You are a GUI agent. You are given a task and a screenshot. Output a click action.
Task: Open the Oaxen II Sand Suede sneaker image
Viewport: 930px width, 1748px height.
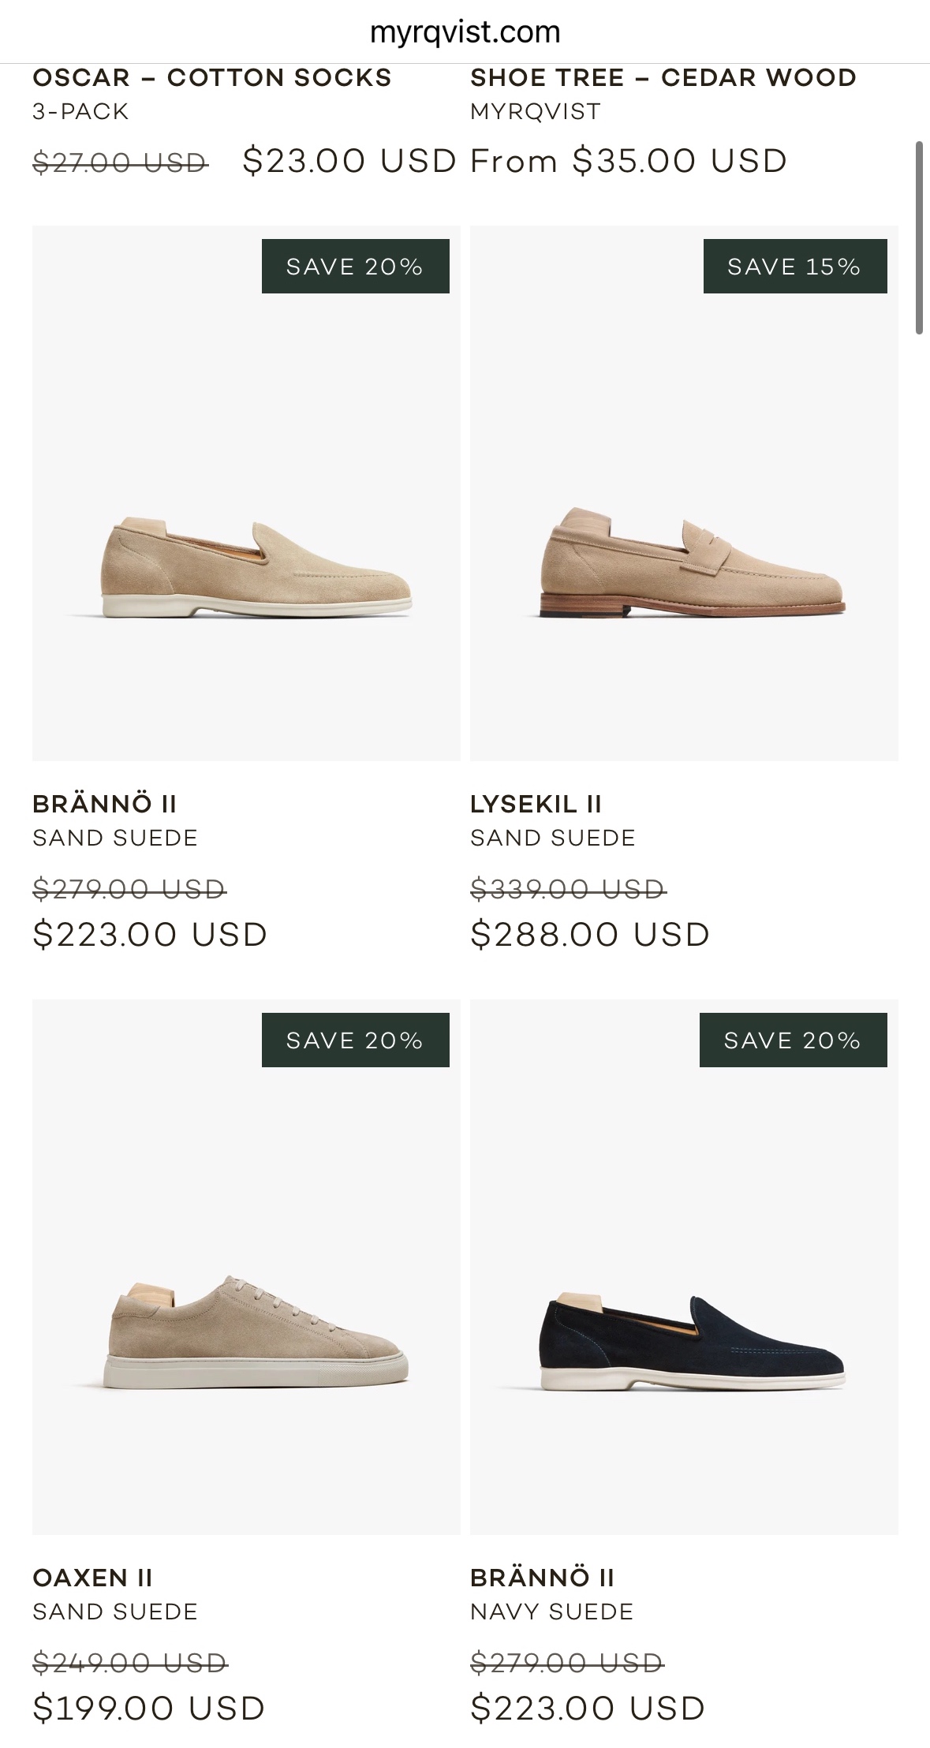tap(246, 1341)
